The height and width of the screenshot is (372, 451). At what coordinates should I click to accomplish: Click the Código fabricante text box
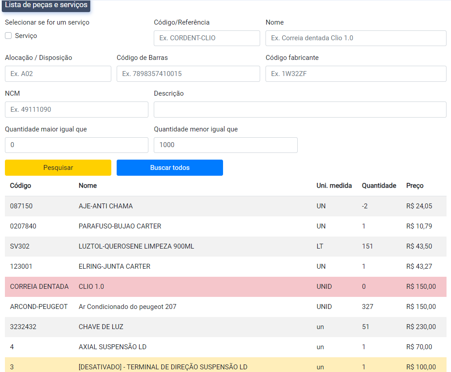click(356, 74)
